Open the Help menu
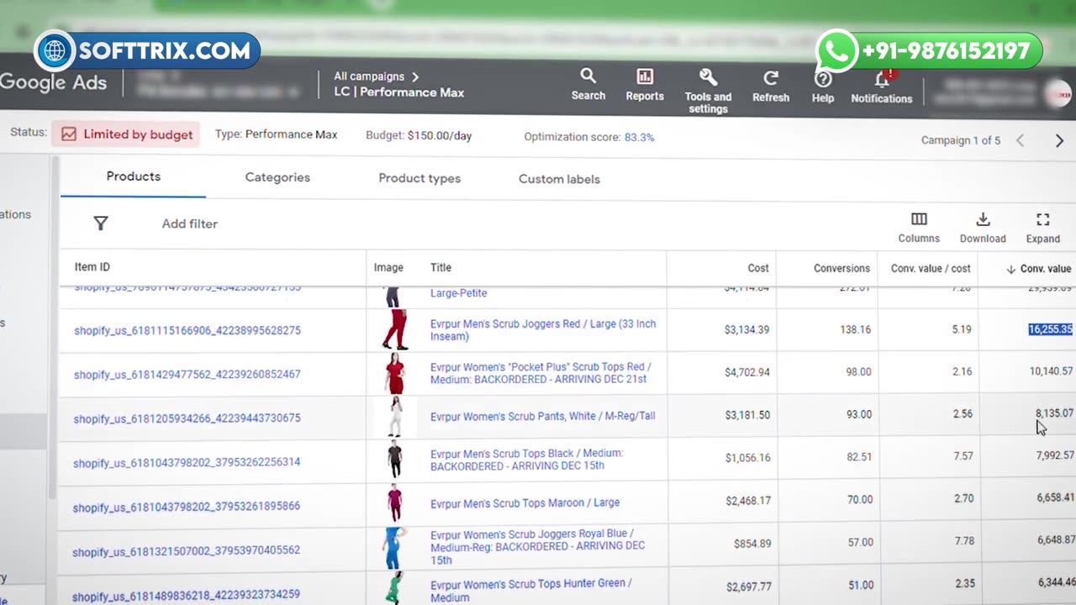Screen dimensions: 1076x605 tap(823, 87)
